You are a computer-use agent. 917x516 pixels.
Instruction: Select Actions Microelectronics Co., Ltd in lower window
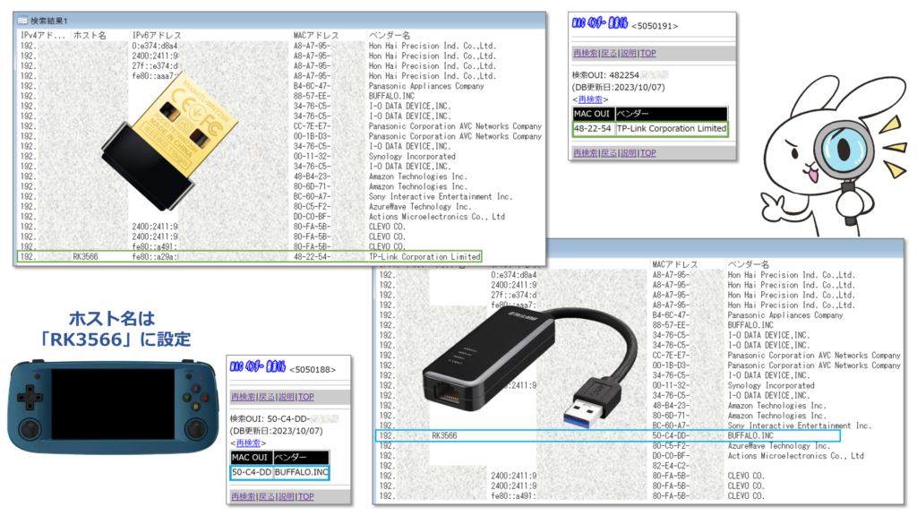click(x=795, y=456)
